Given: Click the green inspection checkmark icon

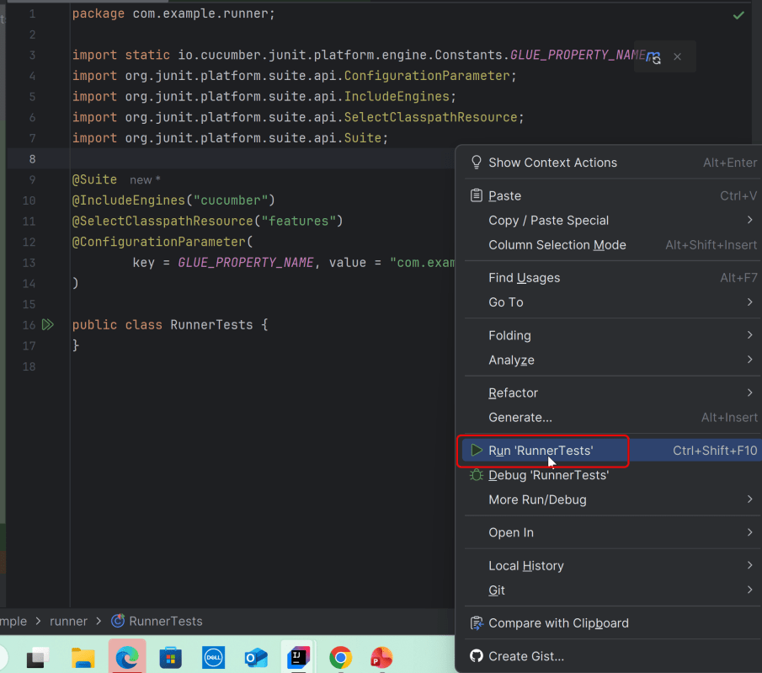Looking at the screenshot, I should click(738, 15).
